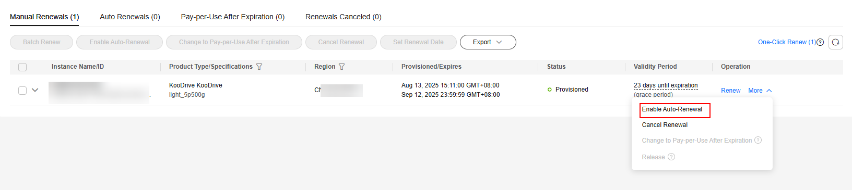Open the Export dropdown button

[488, 42]
